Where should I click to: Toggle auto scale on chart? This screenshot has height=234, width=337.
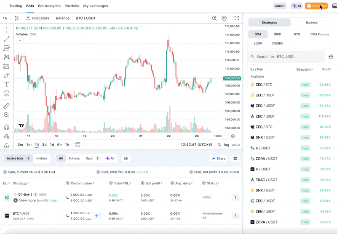(236, 145)
